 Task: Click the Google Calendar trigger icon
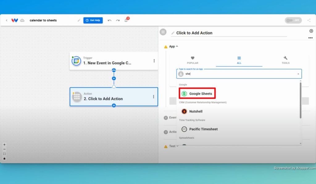coord(77,61)
